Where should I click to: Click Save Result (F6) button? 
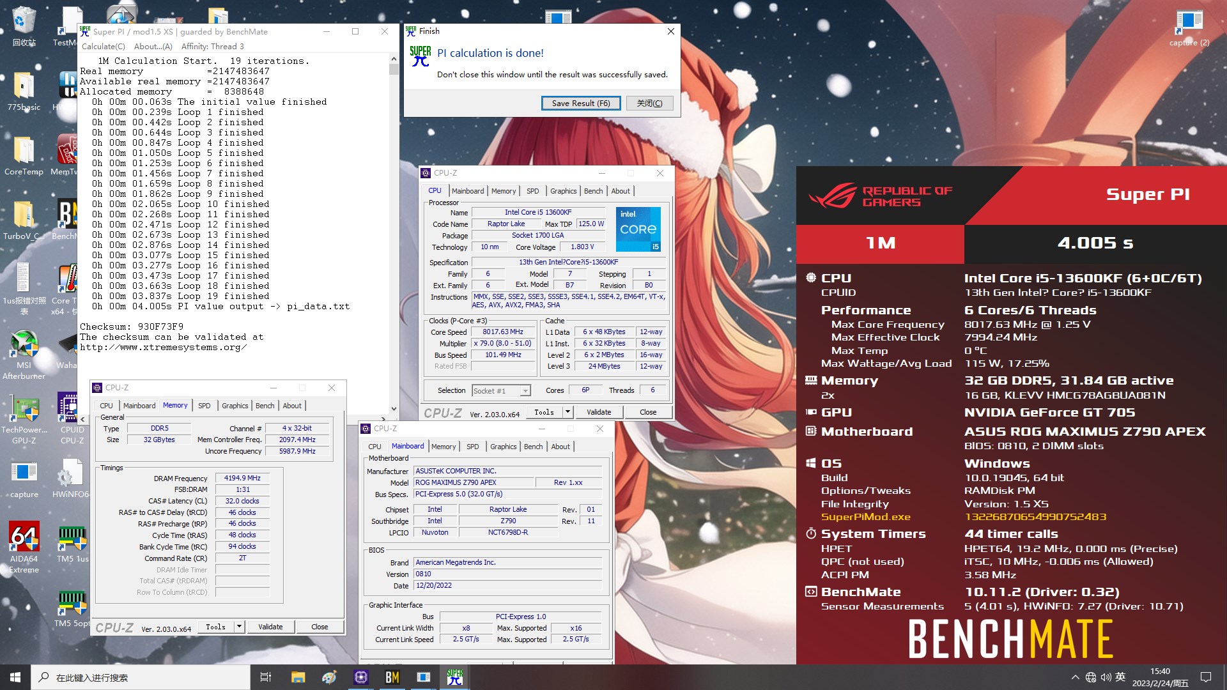pos(581,103)
